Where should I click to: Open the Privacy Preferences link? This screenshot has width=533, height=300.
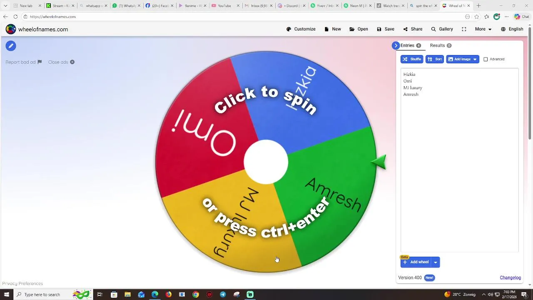pos(22,284)
